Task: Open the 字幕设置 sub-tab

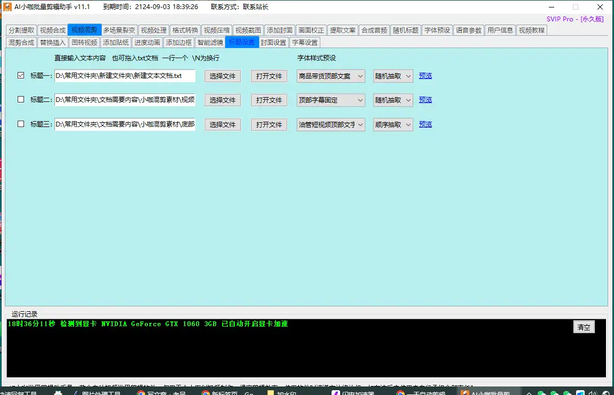Action: [305, 43]
